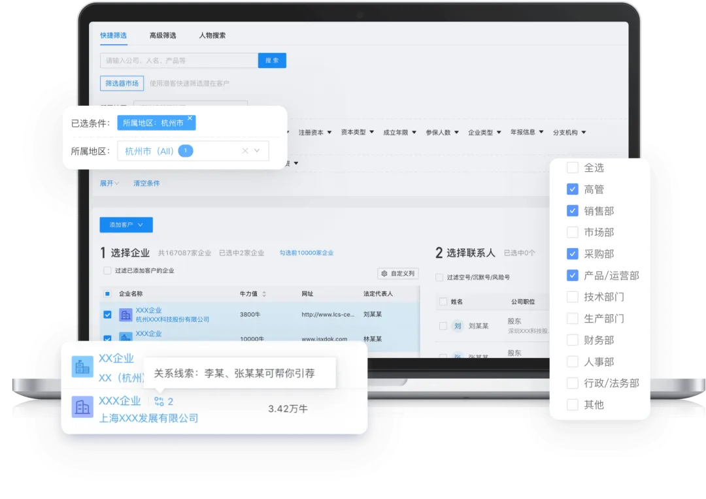The width and height of the screenshot is (706, 499).
Task: Click the 刘 avatar icon
Action: tap(458, 326)
